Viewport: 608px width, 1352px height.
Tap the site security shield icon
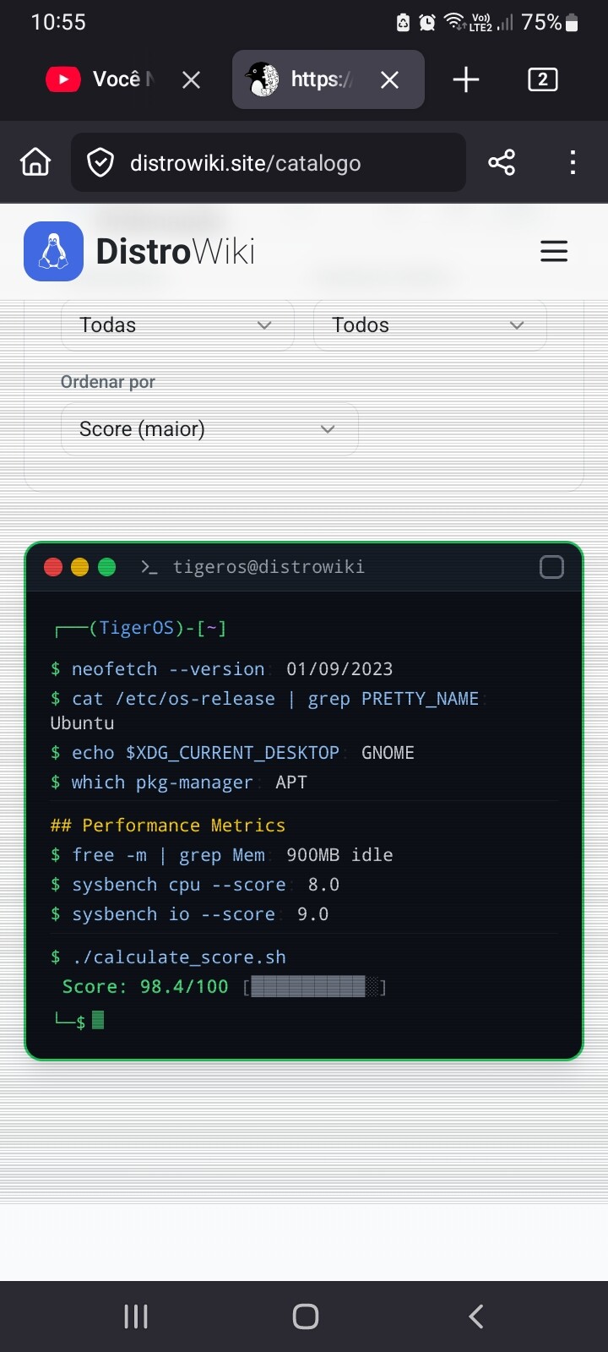click(x=100, y=162)
